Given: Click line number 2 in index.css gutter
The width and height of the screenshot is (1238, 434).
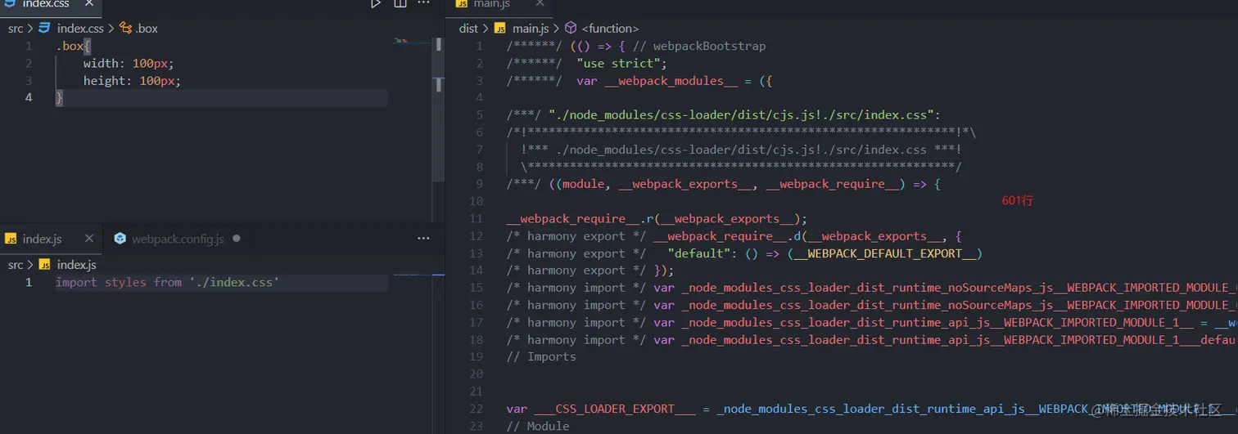Looking at the screenshot, I should tap(29, 63).
